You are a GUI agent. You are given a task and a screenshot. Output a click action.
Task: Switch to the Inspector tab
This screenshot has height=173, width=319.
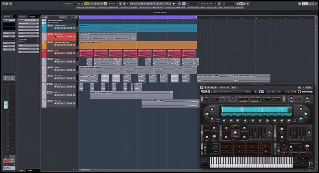[22, 17]
